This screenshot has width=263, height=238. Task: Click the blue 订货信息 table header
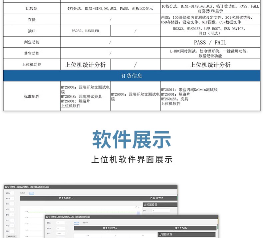132,76
